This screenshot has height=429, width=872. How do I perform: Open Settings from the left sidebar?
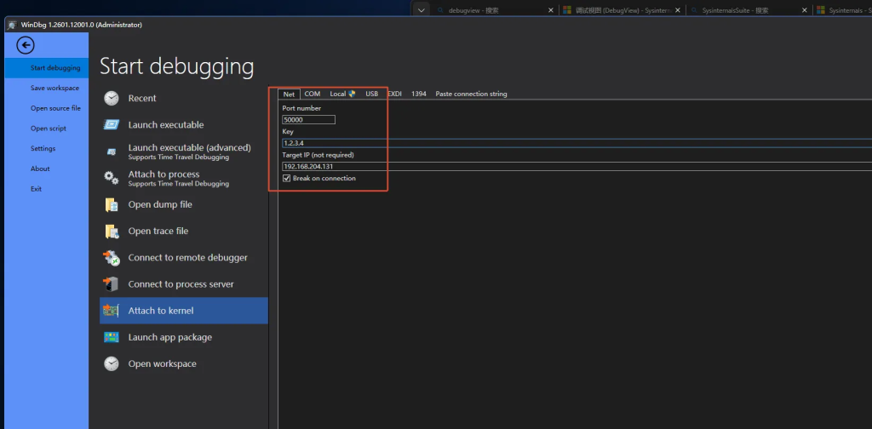(43, 149)
